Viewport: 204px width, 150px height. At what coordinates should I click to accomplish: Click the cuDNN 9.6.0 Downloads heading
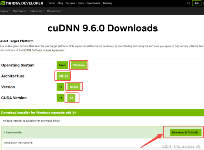pos(103,28)
